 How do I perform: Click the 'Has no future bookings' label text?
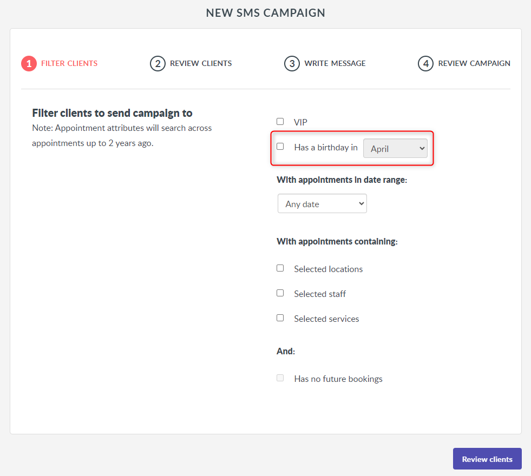click(338, 379)
